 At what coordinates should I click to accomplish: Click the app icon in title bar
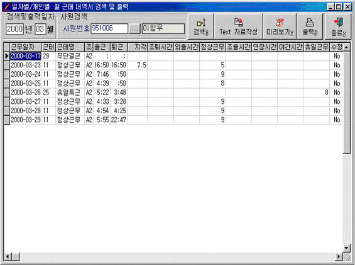coord(7,7)
